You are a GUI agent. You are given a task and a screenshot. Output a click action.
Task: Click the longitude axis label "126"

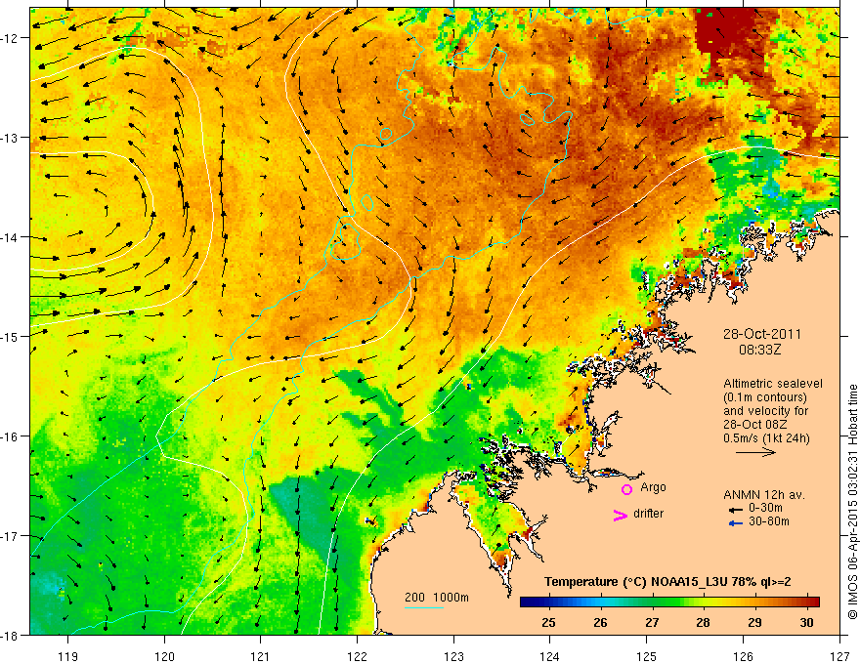(743, 656)
